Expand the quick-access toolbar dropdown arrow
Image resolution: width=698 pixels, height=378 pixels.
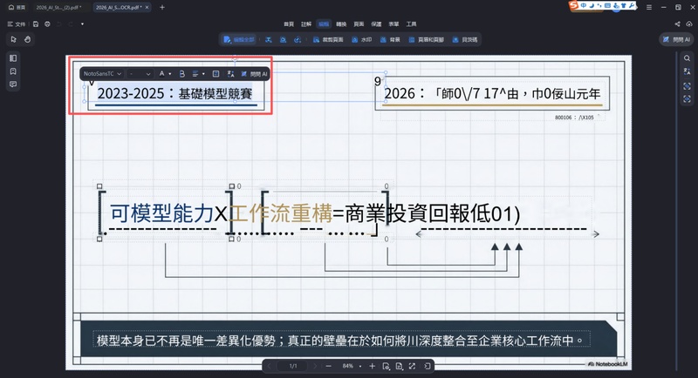click(82, 24)
